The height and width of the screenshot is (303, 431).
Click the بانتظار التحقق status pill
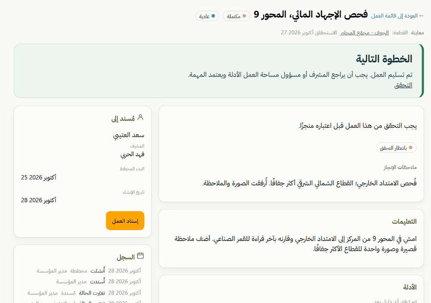tap(396, 148)
